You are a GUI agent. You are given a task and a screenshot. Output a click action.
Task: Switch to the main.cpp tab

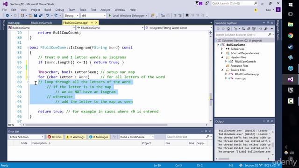[14, 23]
